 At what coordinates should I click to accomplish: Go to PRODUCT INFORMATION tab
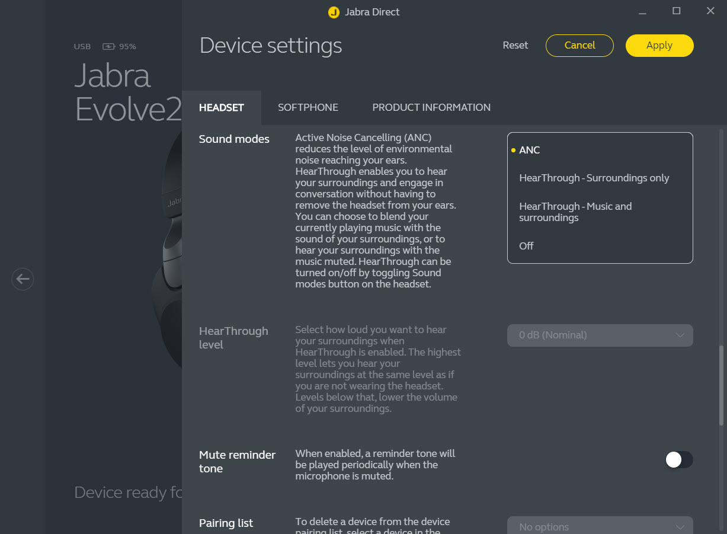(x=431, y=107)
